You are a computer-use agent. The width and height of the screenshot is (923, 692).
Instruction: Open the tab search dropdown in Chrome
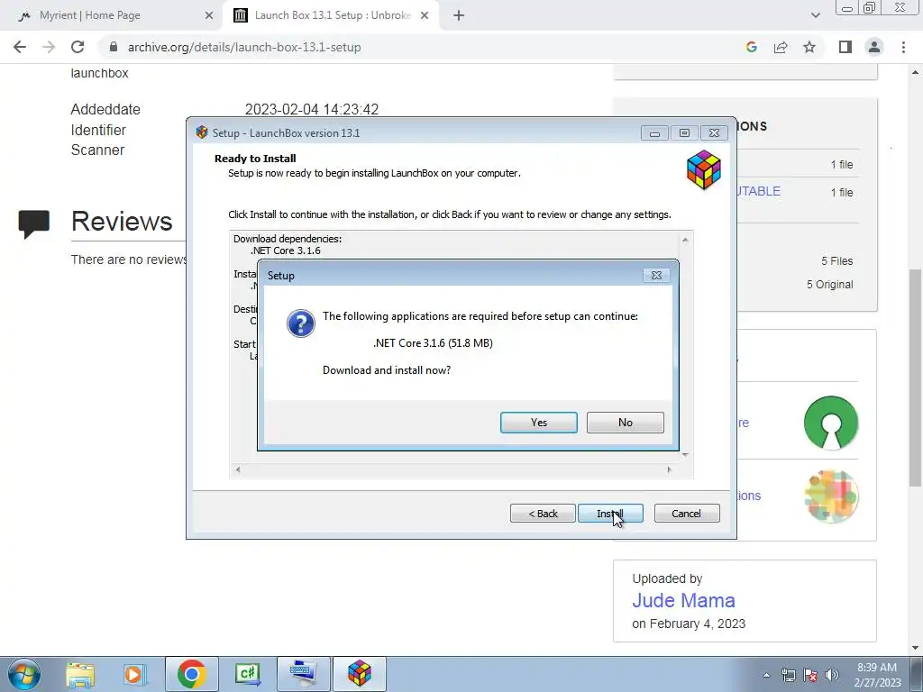(815, 16)
